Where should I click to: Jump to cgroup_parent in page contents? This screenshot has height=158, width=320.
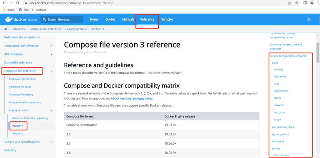pyautogui.click(x=281, y=134)
